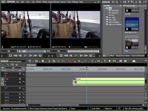Screen dimensions: 148x111
Task: Select the root folder in bin
Action: (x=110, y=8)
